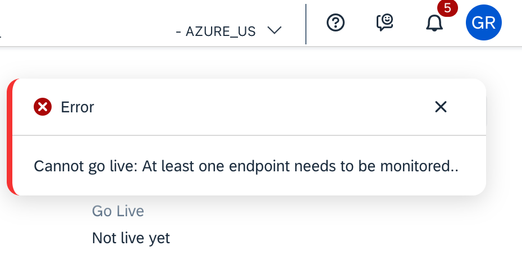This screenshot has width=522, height=255.
Task: Click the red error circle icon
Action: [x=43, y=107]
